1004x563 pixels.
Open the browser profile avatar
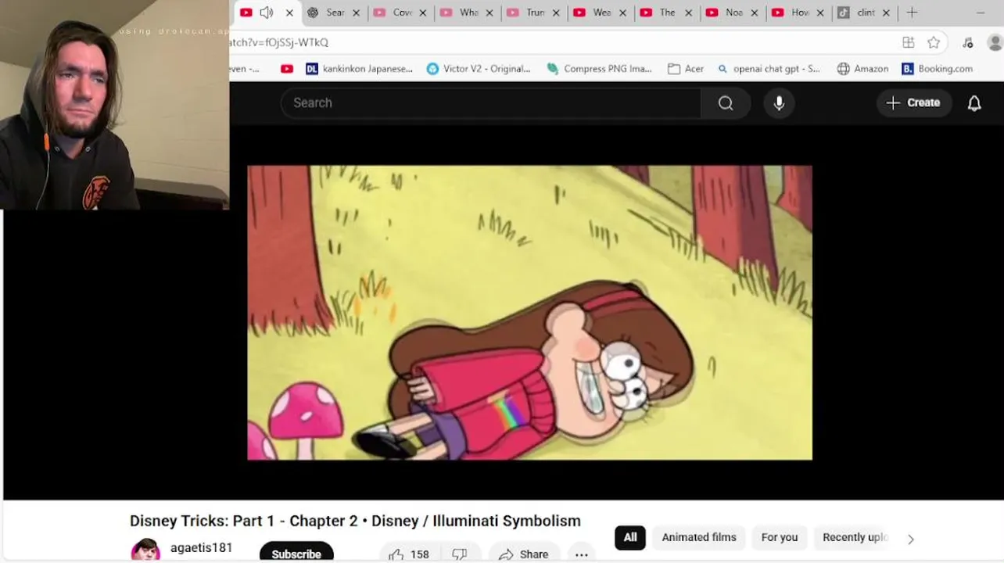[x=995, y=42]
